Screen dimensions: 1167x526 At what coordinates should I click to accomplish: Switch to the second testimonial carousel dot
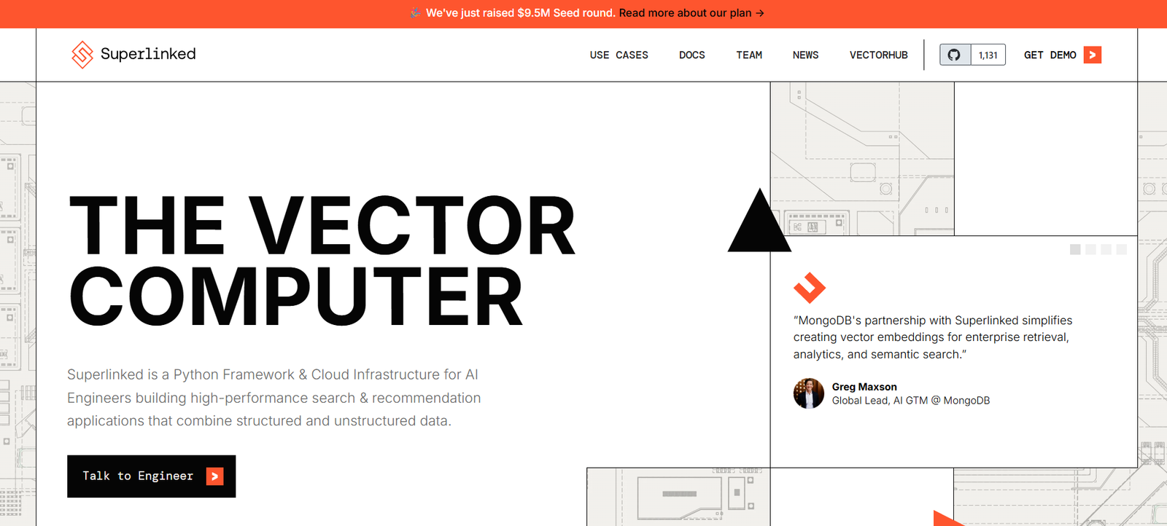pyautogui.click(x=1090, y=250)
